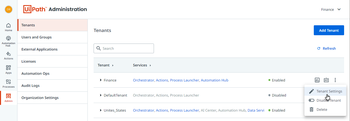Click the Add Tenant button
The image size is (350, 121).
point(329,30)
